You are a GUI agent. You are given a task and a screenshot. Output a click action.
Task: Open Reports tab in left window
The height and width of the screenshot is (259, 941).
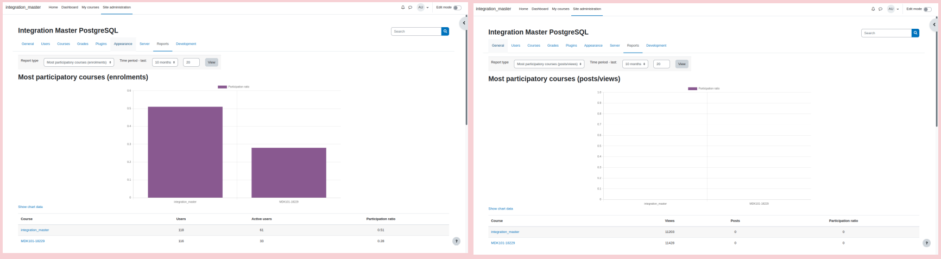tap(163, 44)
